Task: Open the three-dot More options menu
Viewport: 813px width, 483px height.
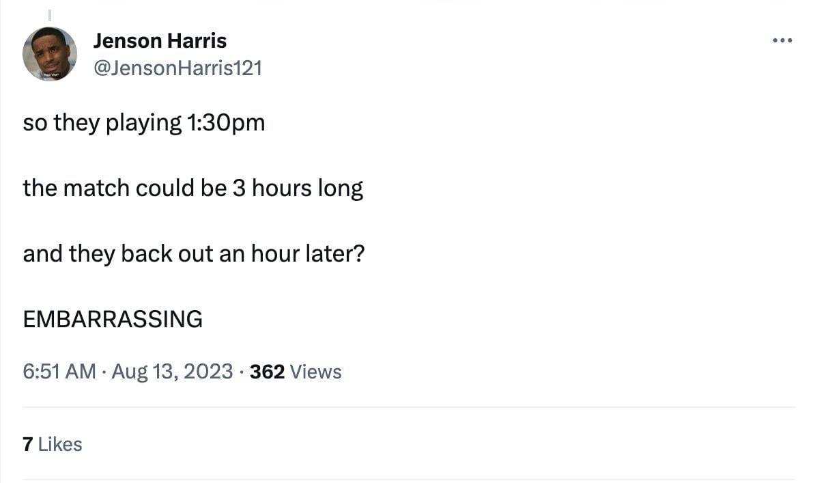Action: 782,41
